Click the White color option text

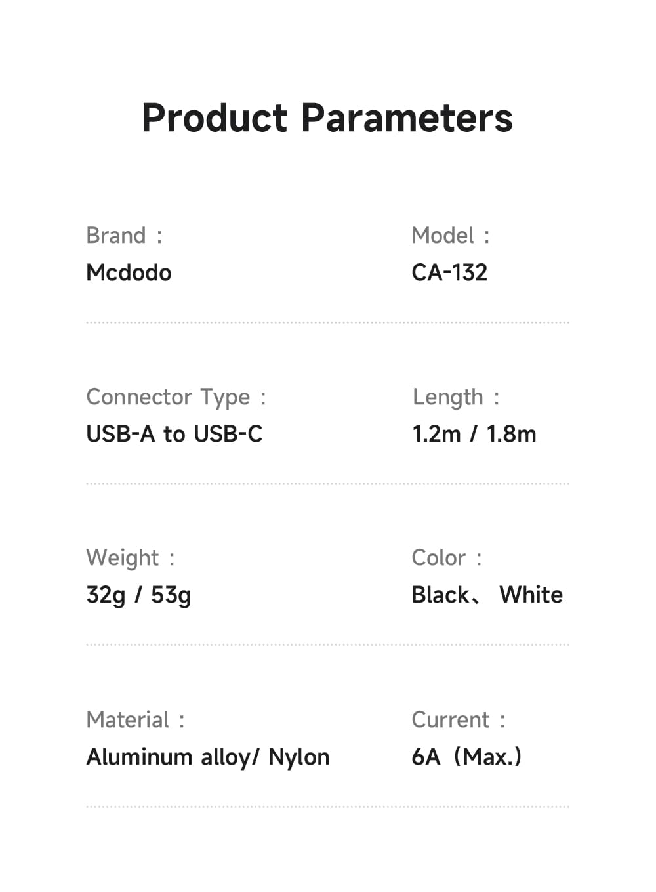pos(531,595)
